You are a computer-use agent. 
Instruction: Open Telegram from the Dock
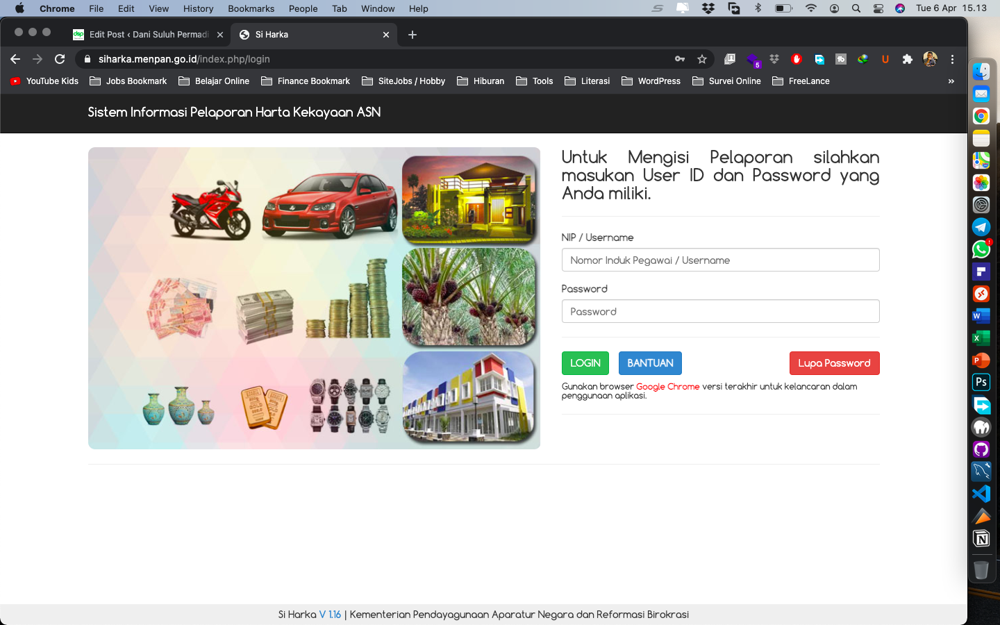pos(981,227)
